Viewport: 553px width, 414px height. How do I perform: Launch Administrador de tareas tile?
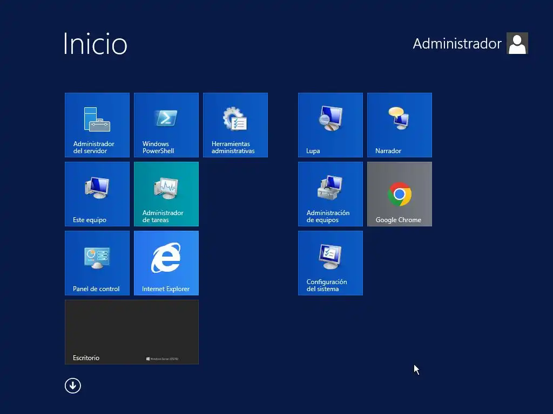point(166,194)
